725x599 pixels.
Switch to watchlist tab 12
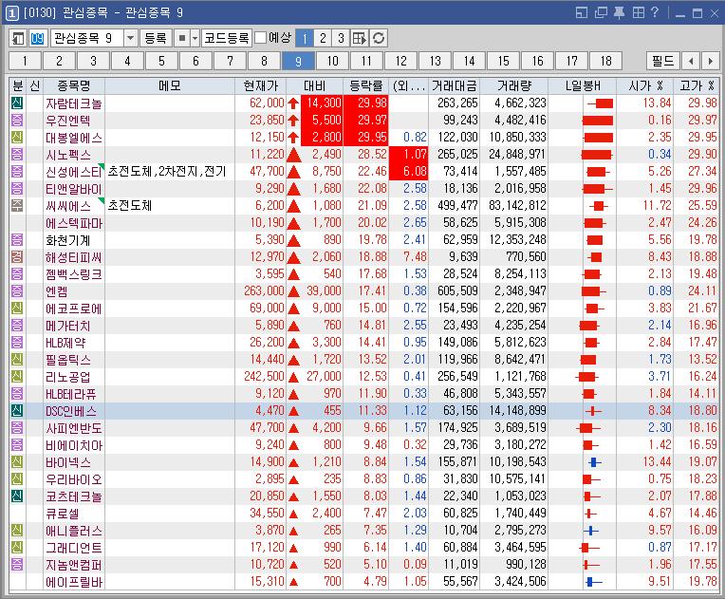coord(400,61)
